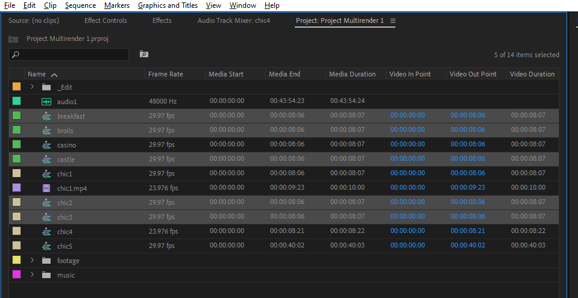Click chic1.mp4 Video Out Point 00:00:09:23
The height and width of the screenshot is (298, 578).
coord(468,187)
